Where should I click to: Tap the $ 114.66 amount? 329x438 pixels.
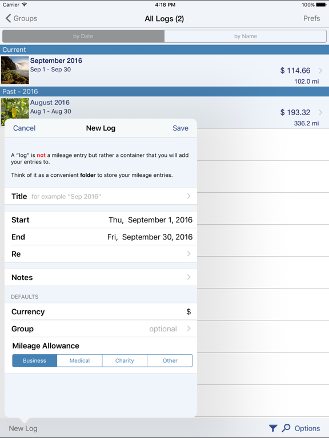pos(295,70)
